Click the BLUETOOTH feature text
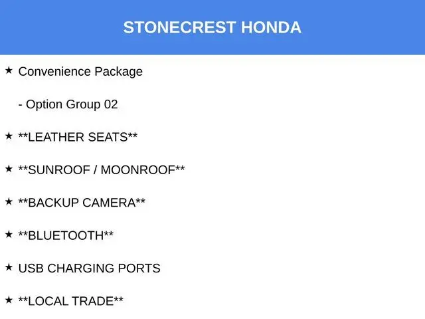The image size is (425, 319). [x=66, y=236]
